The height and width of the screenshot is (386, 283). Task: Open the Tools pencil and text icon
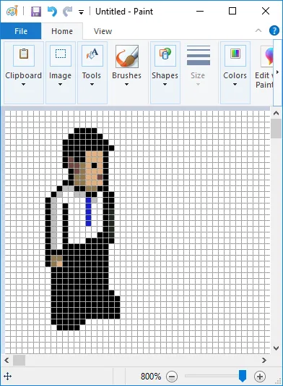pos(92,55)
